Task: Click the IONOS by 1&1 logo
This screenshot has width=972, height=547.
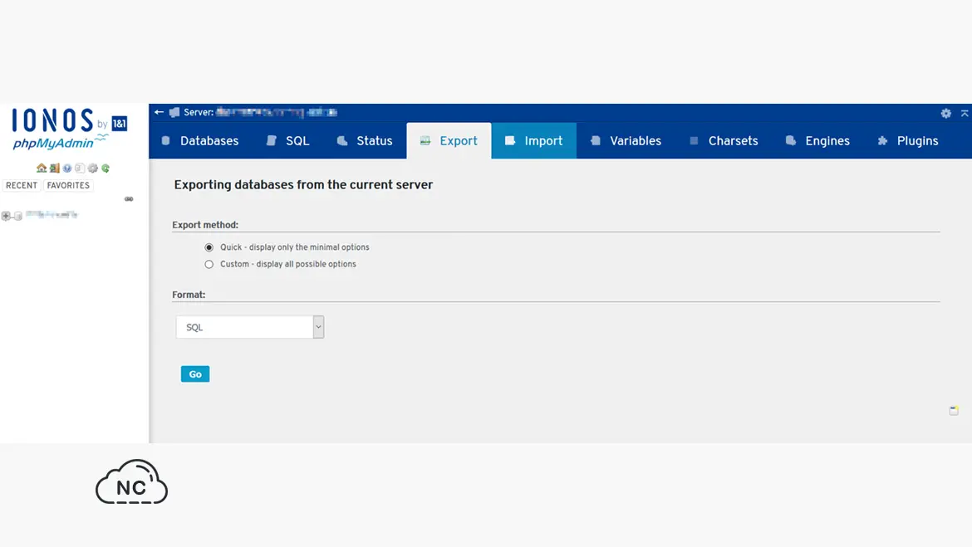Action: pos(70,121)
